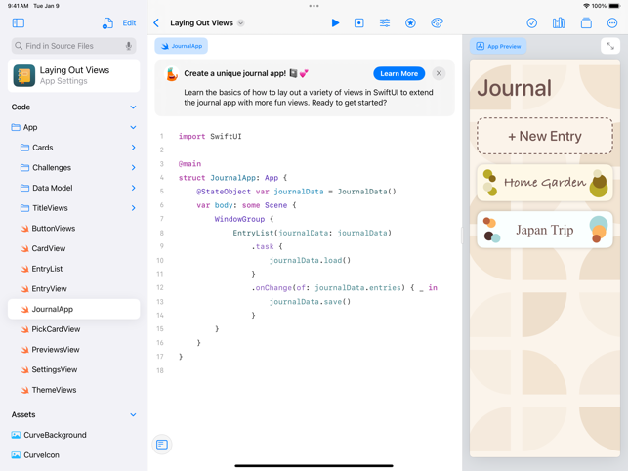
Task: Toggle the sidebar panel icon
Action: click(18, 22)
